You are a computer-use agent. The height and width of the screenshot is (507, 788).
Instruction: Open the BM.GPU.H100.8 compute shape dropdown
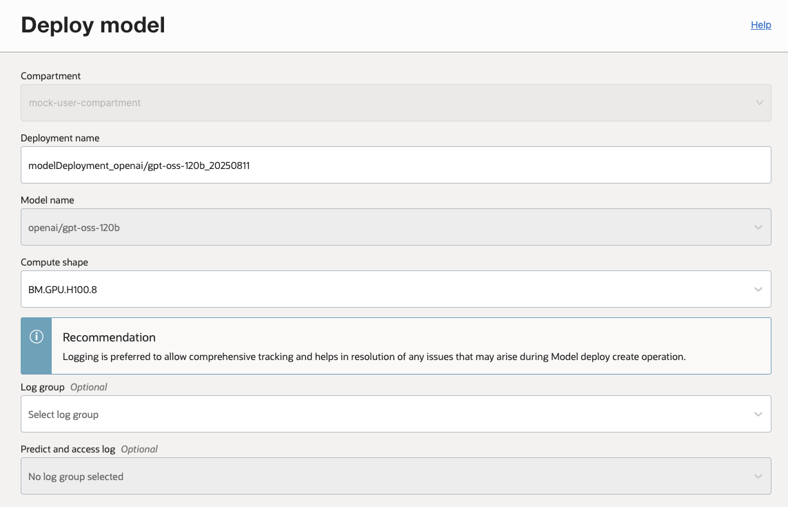(x=386, y=289)
